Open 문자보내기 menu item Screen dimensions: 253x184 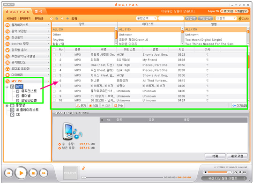click(25, 19)
